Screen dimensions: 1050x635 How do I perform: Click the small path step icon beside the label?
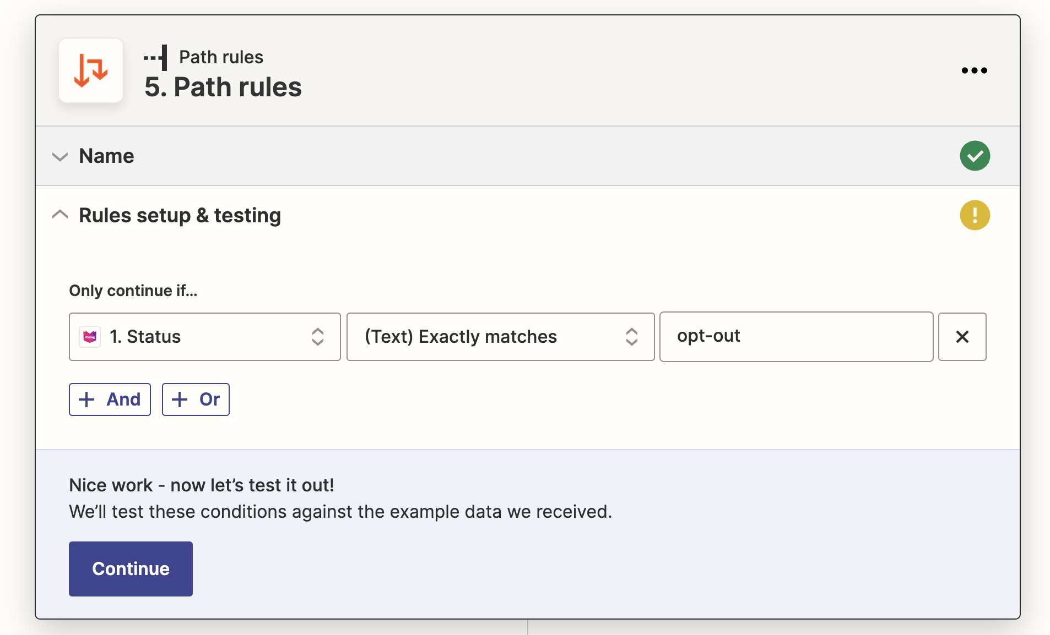156,57
